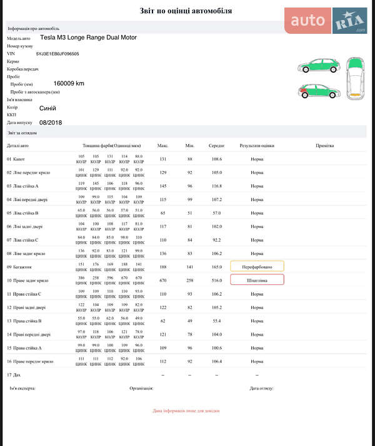
Task: Click the average value 108.6 for Капот
Action: pyautogui.click(x=217, y=159)
